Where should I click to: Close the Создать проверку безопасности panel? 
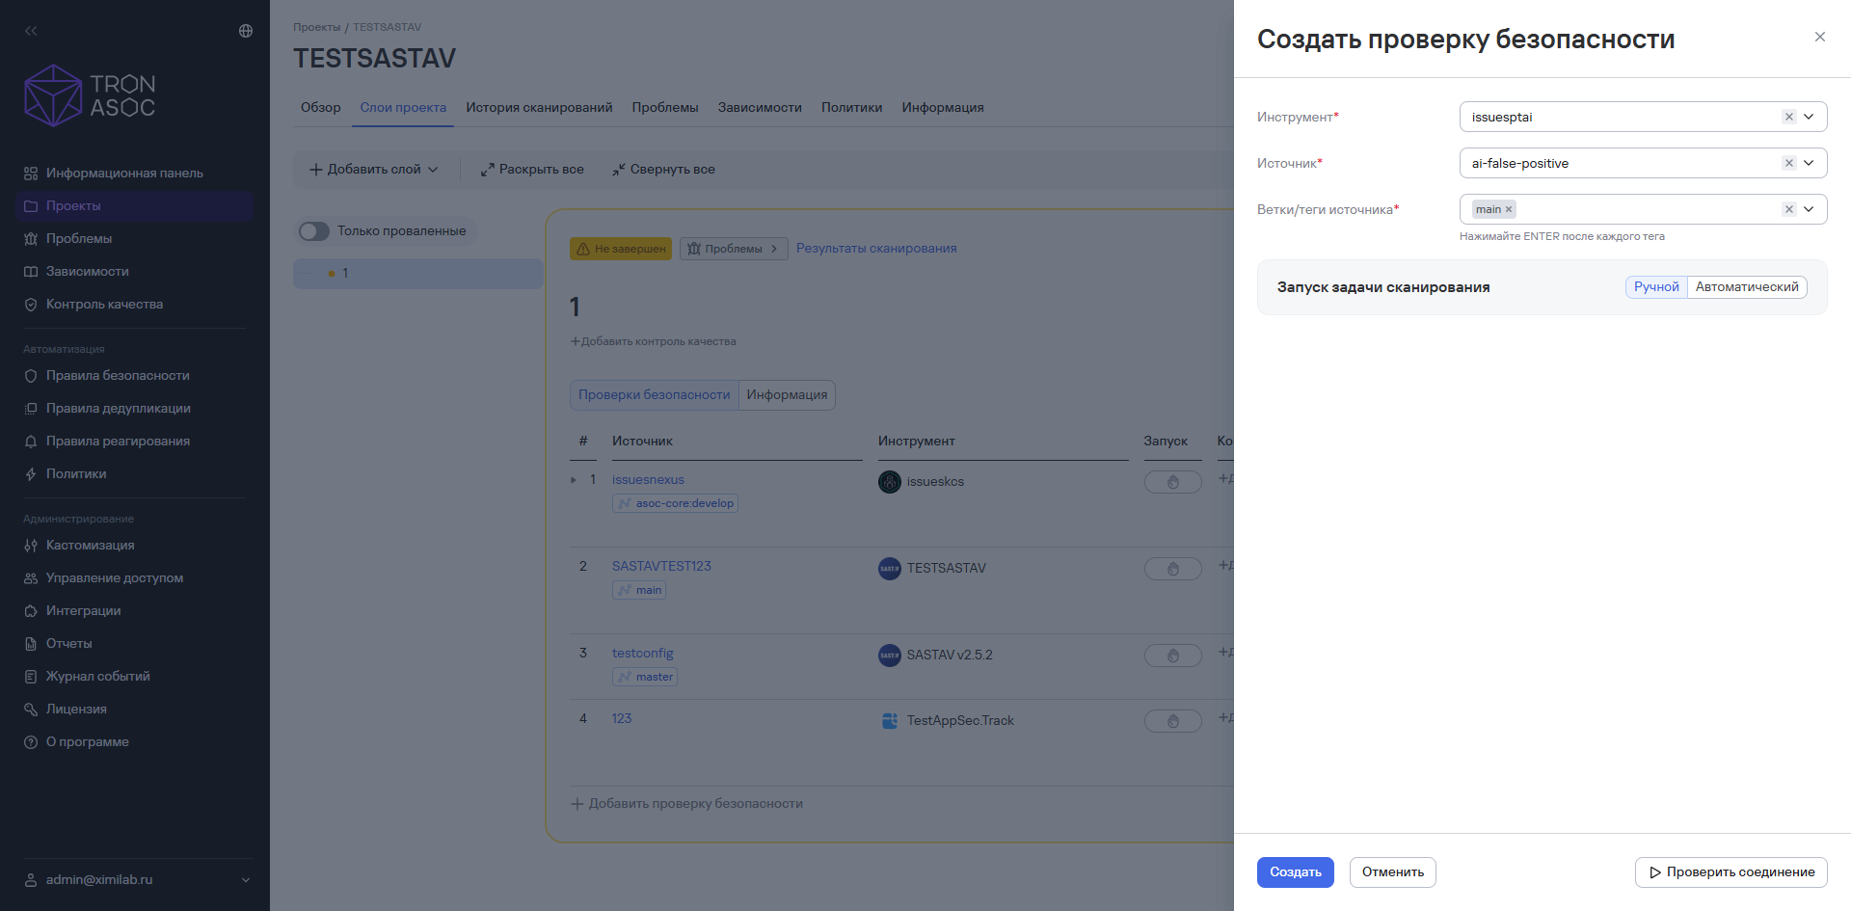(x=1820, y=37)
